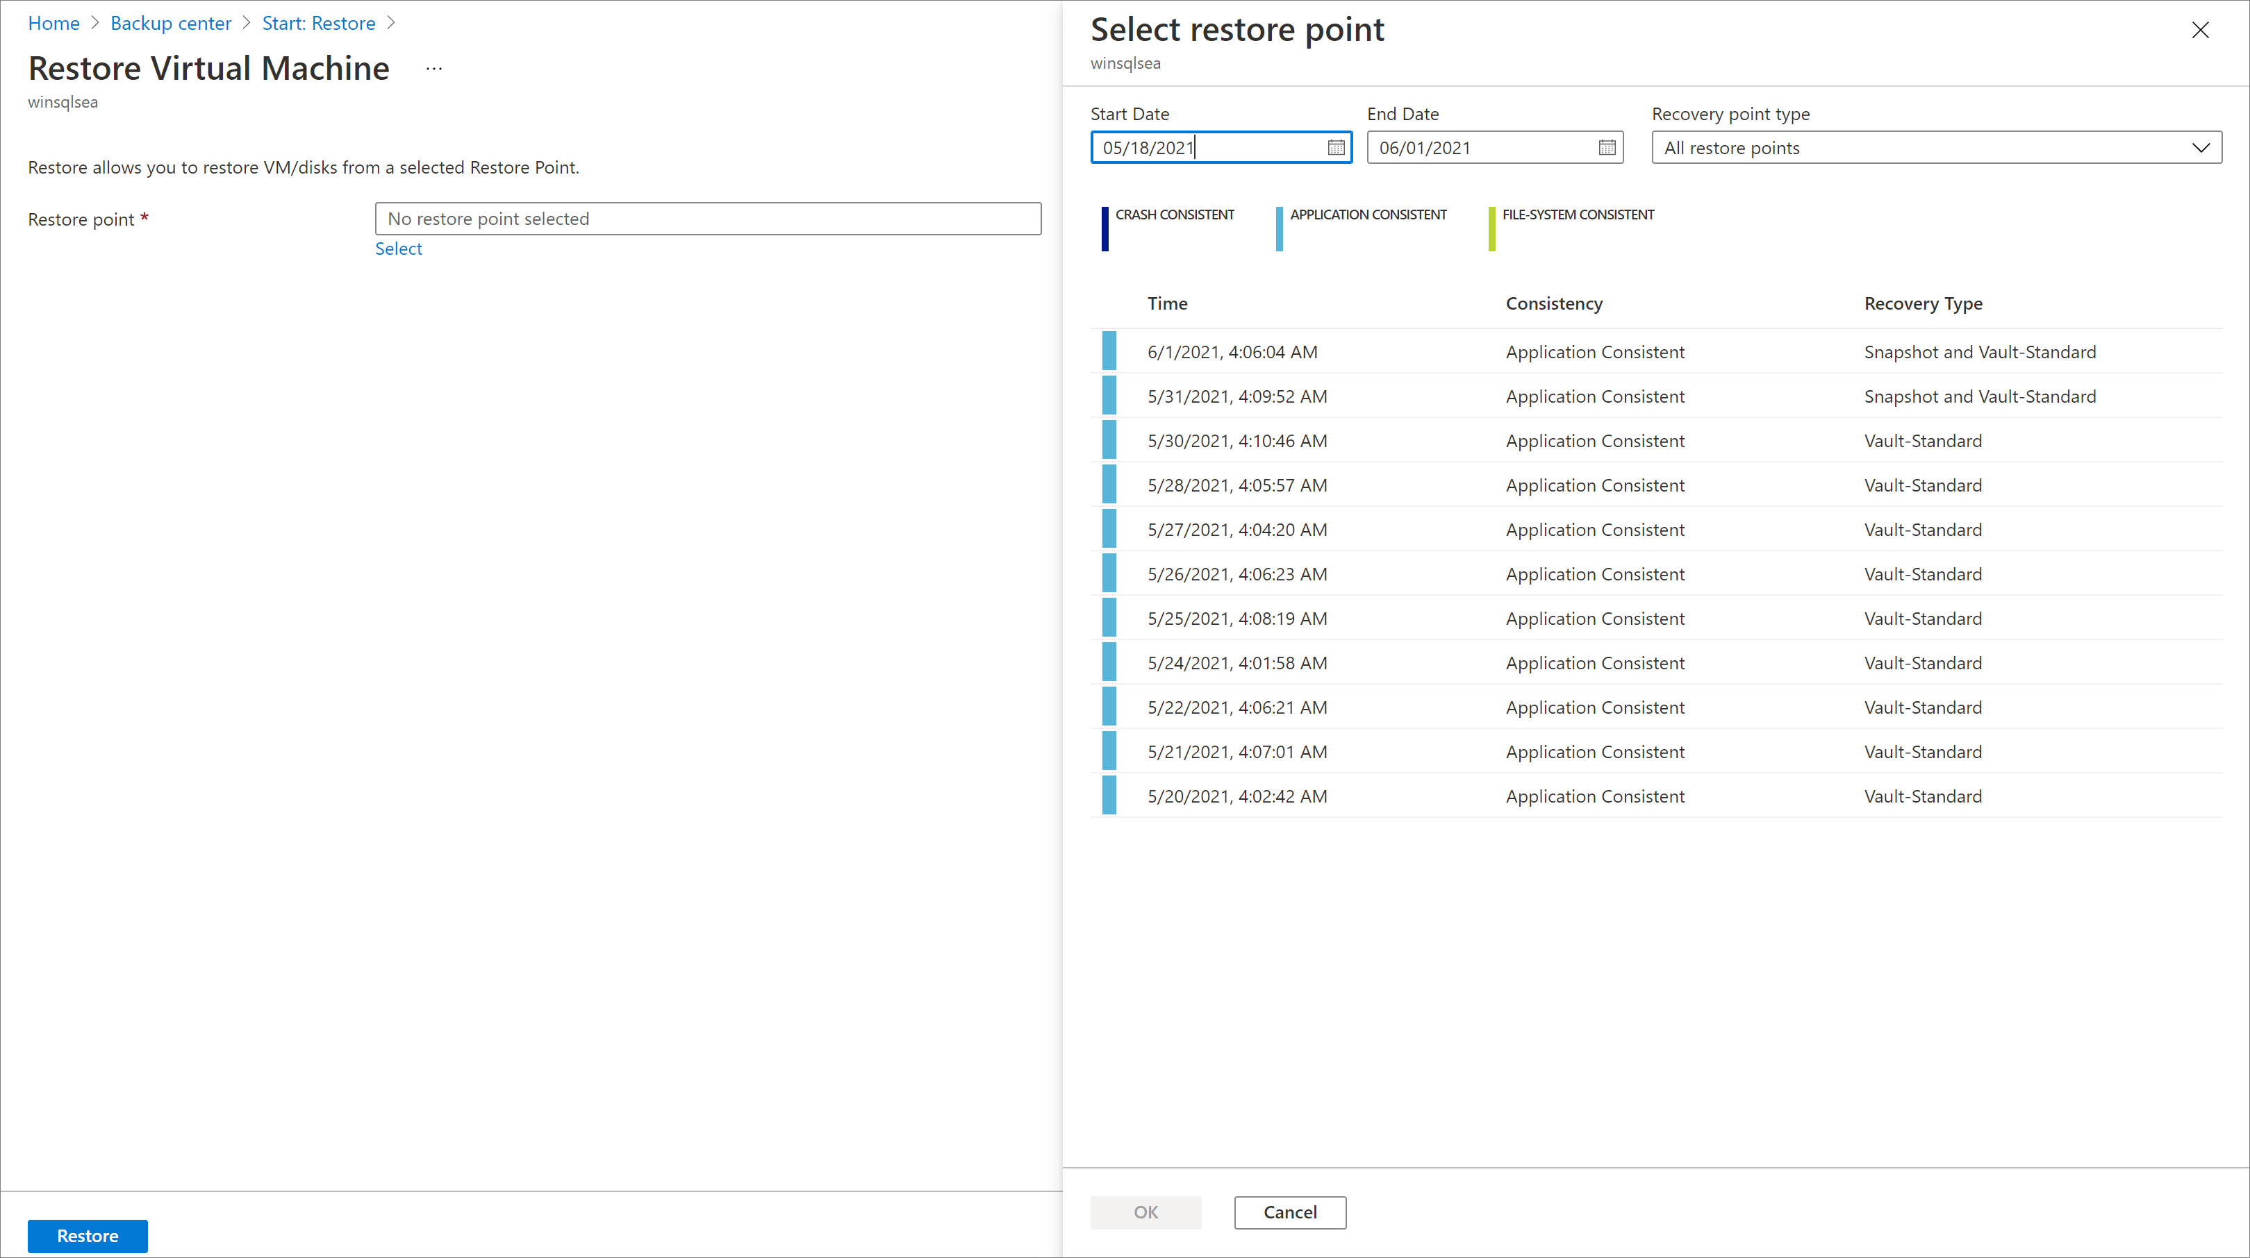2250x1258 pixels.
Task: Click the Select restore point link
Action: pyautogui.click(x=399, y=249)
